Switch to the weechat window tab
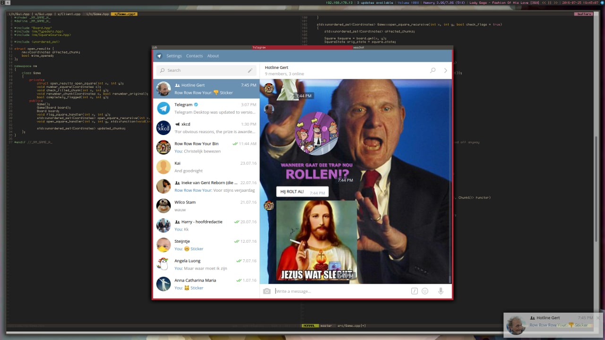Viewport: 605px width, 340px height. 359,48
